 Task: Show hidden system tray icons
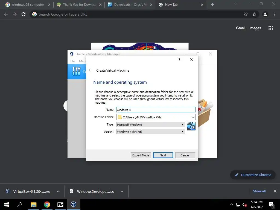tap(231, 205)
